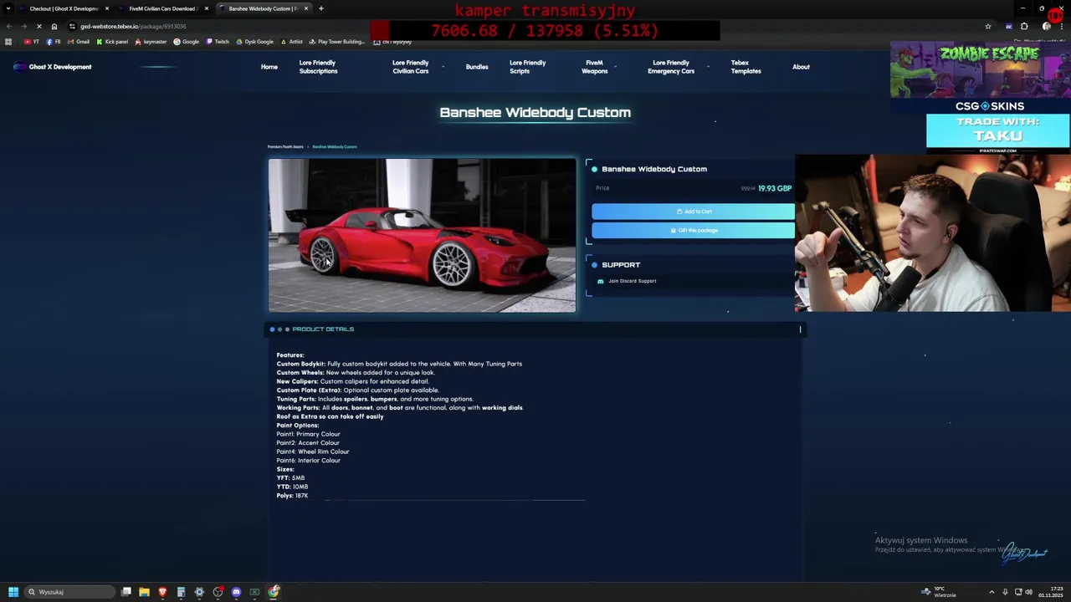Open the About page
1071x602 pixels.
coord(801,67)
